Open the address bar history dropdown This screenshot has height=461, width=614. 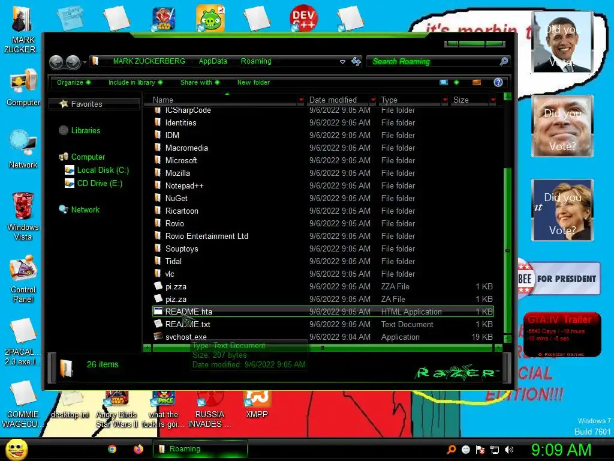[x=342, y=62]
